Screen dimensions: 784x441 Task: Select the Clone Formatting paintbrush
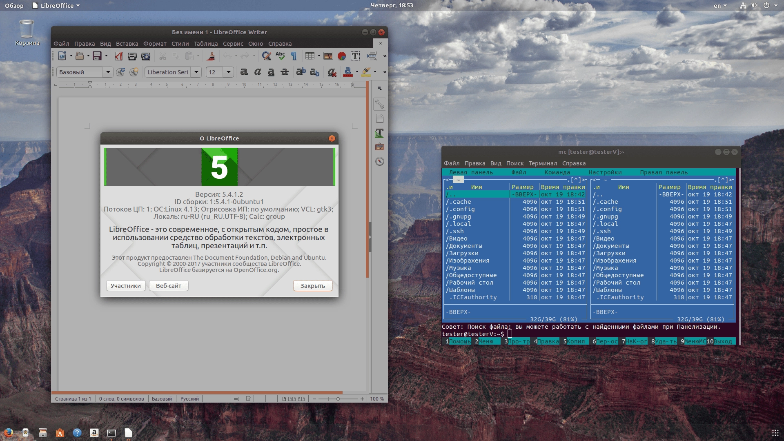coord(211,56)
